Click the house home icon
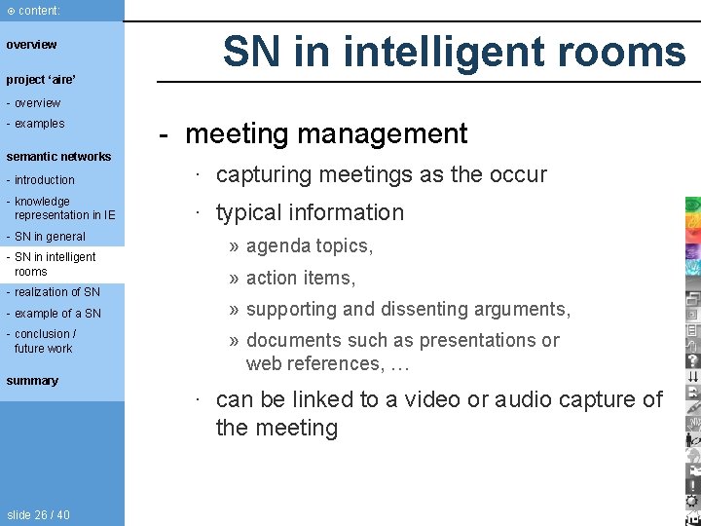 693,518
